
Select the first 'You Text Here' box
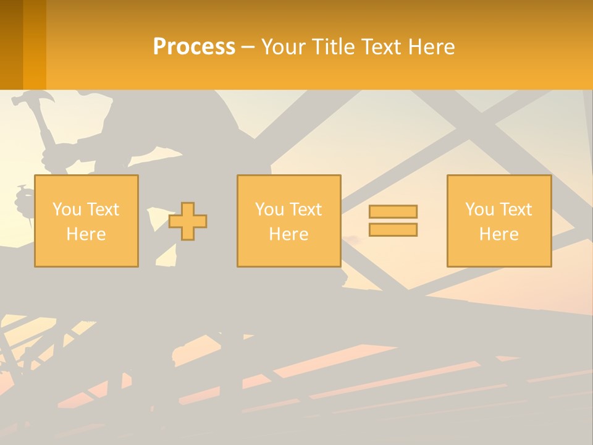tap(86, 221)
